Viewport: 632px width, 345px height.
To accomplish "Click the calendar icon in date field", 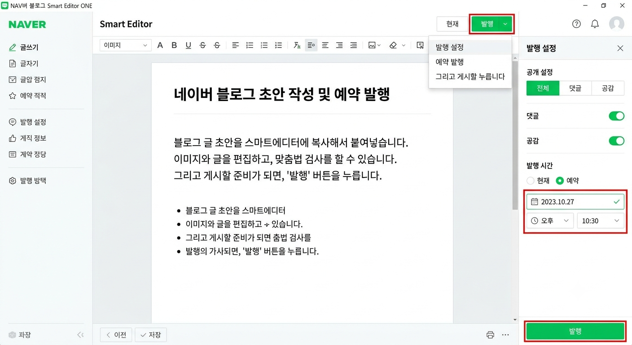I will pyautogui.click(x=534, y=202).
